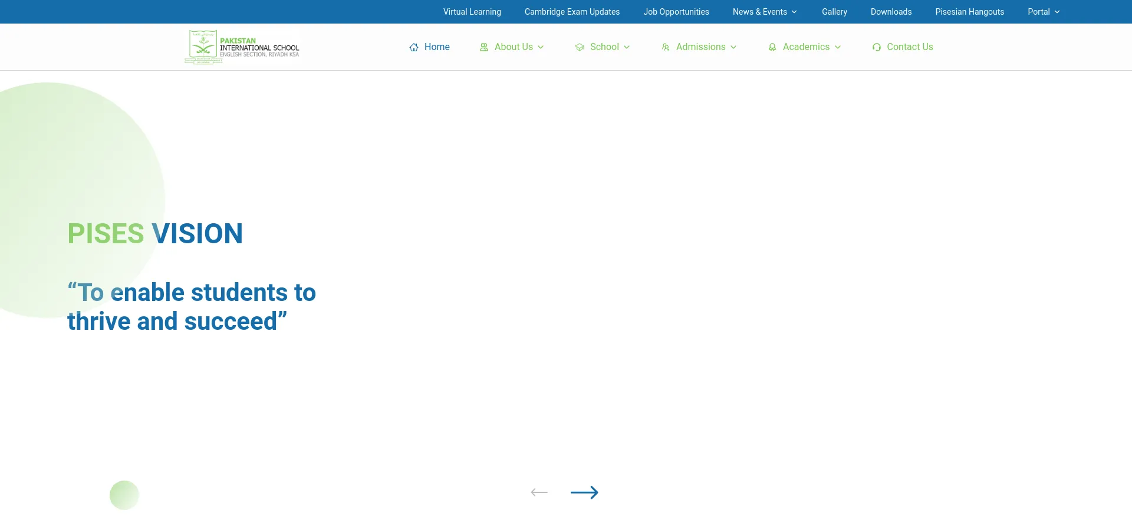Open the Downloads link
Image resolution: width=1132 pixels, height=523 pixels.
click(x=891, y=12)
